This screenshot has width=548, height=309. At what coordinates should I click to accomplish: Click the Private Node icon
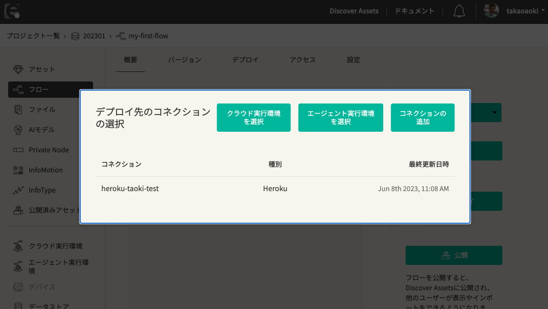point(18,149)
